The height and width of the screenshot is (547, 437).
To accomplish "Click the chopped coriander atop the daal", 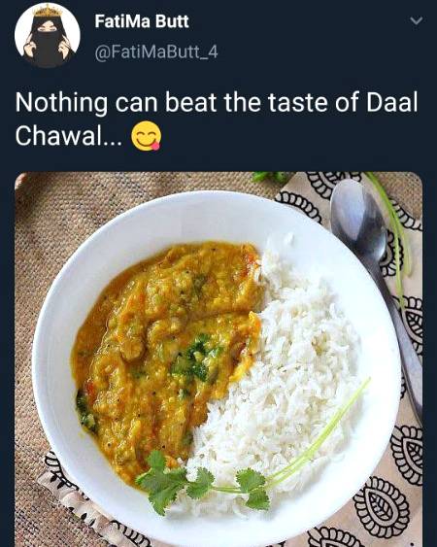I will coord(194,358).
